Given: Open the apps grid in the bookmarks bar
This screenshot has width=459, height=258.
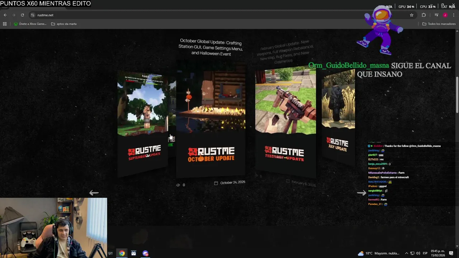Looking at the screenshot, I should pyautogui.click(x=5, y=24).
